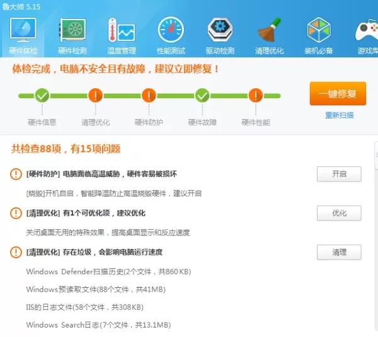378x337 pixels.
Task: Click warning icon beside 电脑面临高温威胁
Action: click(x=16, y=174)
